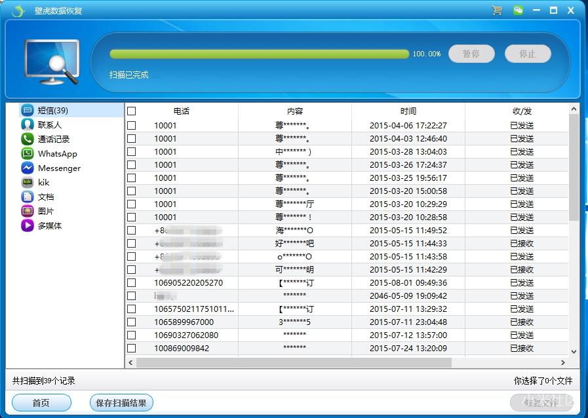
Task: Select phone cell 1065750211751011...
Action: 194,309
